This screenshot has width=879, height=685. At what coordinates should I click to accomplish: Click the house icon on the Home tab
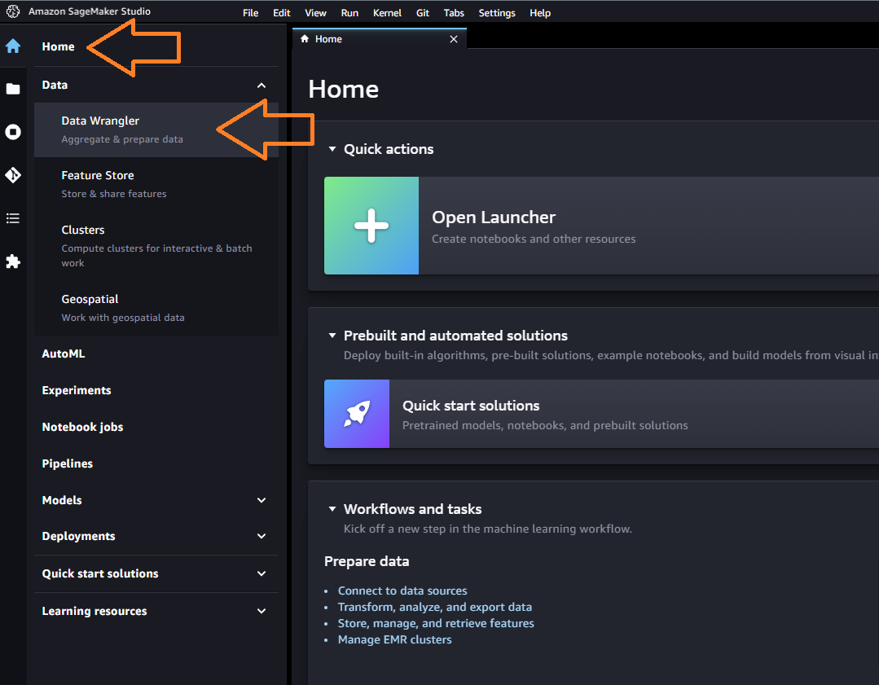(305, 38)
